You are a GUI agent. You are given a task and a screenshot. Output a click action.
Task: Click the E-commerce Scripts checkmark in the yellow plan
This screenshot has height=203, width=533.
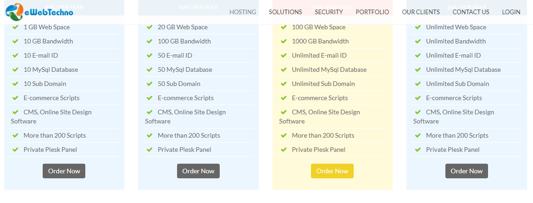[284, 98]
